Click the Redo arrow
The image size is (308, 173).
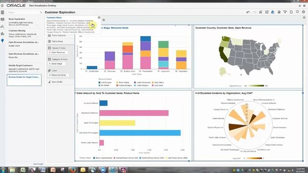255,12
